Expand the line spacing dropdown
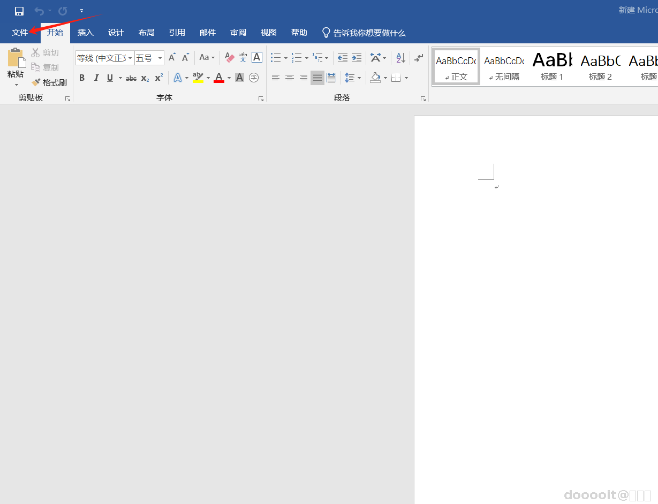Screen dimensions: 658x504 tap(359, 78)
